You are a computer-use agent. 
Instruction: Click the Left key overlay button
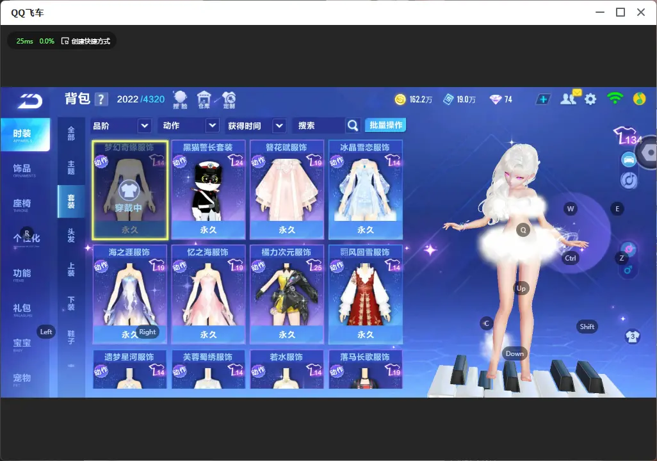(46, 332)
